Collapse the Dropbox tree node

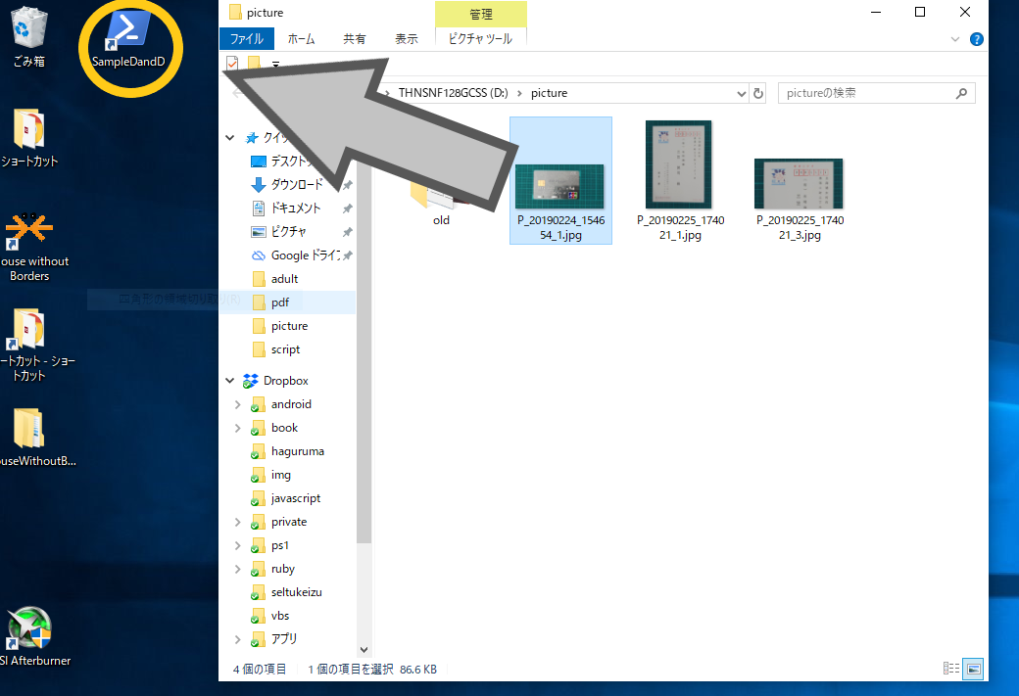tap(230, 381)
